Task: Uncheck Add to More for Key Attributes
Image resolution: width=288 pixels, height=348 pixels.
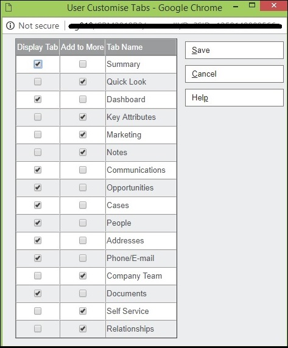Action: (x=83, y=117)
